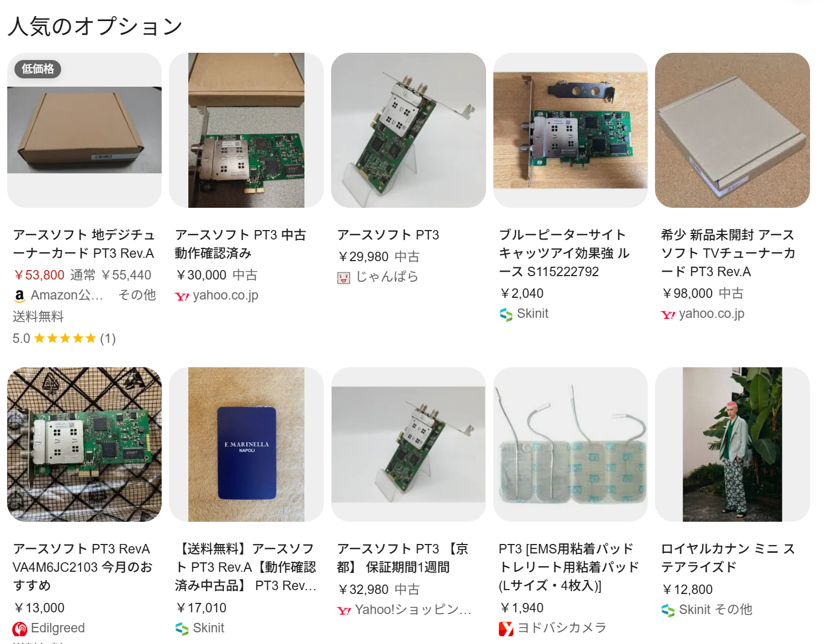Open the 低価格 badge product image
This screenshot has height=644, width=825.
pyautogui.click(x=84, y=130)
